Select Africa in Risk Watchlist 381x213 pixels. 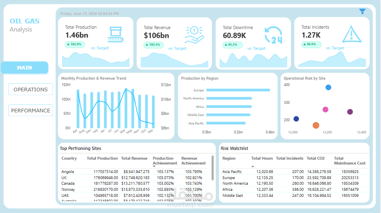(294, 190)
